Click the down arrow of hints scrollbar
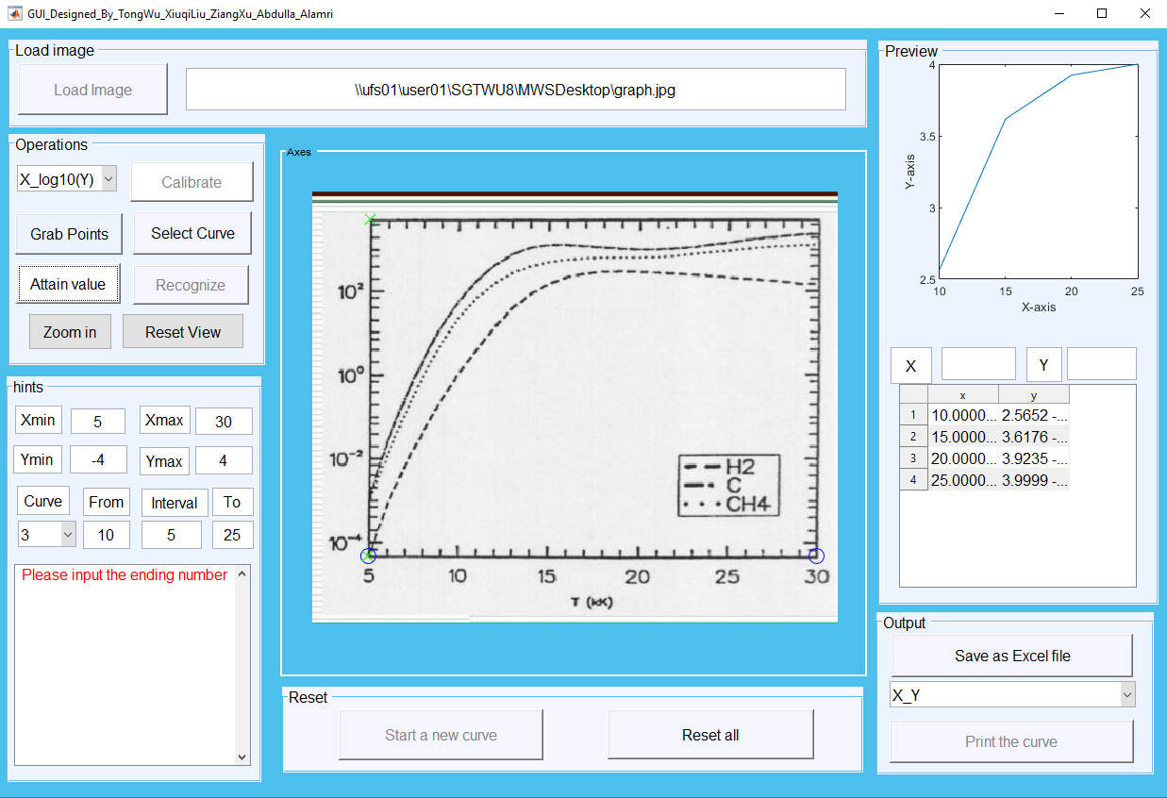The height and width of the screenshot is (798, 1167). (x=242, y=756)
